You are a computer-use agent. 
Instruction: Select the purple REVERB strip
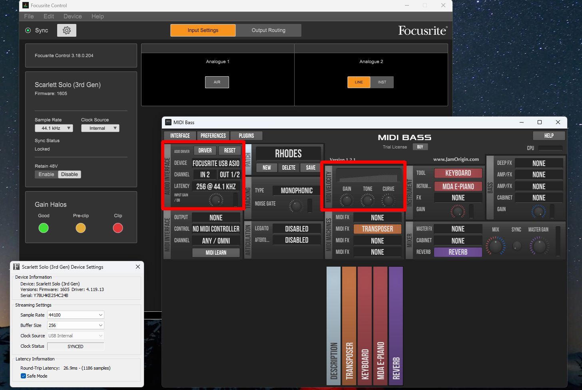[396, 326]
